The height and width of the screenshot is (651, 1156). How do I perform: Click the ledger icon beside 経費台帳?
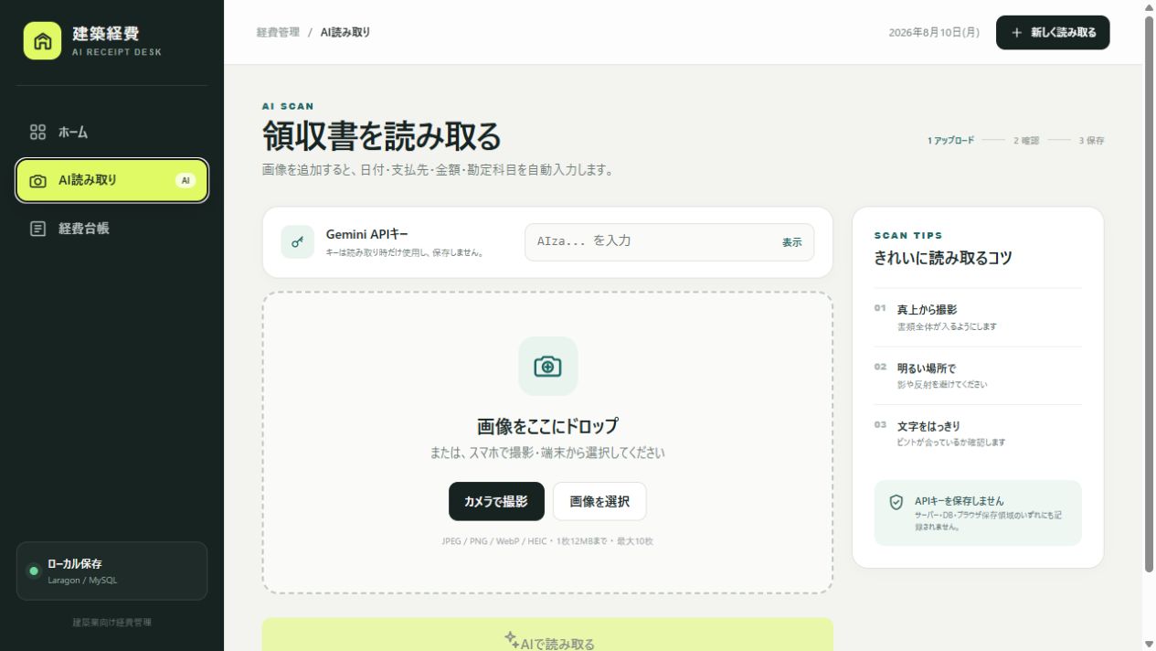coord(37,229)
